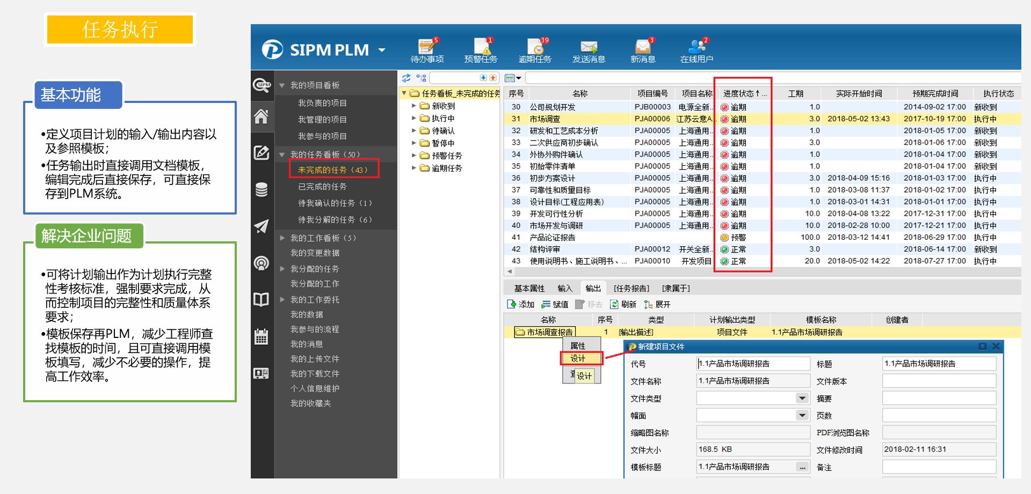This screenshot has height=494, width=1031.
Task: Select 设计 in the context menu
Action: (578, 358)
